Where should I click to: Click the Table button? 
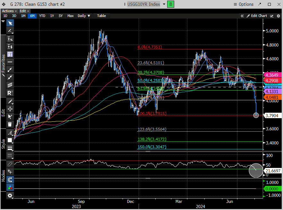pos(101,16)
